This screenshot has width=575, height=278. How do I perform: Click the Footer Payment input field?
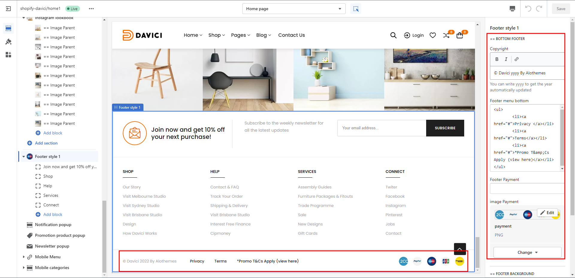coord(527,188)
